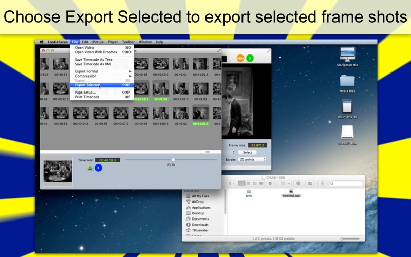Choose Save Timecode As Text
Image resolution: width=411 pixels, height=257 pixels.
(x=102, y=60)
